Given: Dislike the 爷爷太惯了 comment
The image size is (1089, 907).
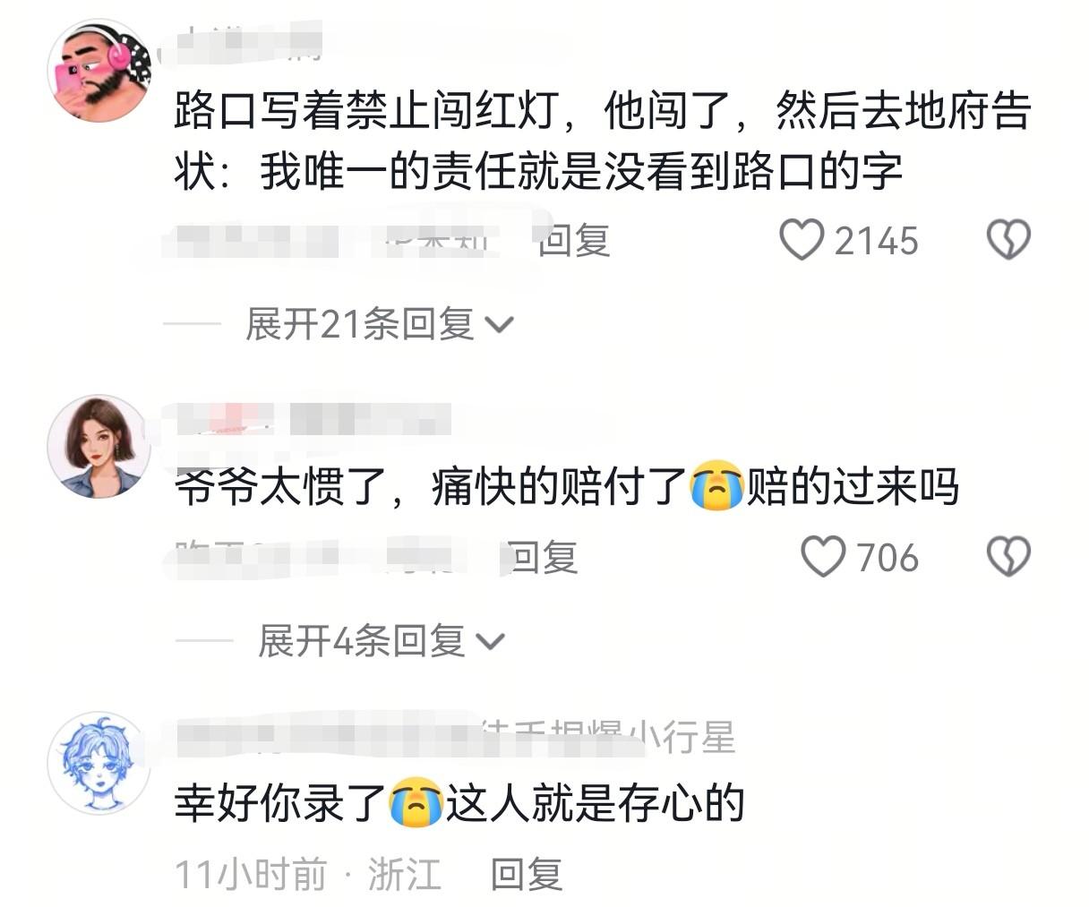Looking at the screenshot, I should 1008,557.
